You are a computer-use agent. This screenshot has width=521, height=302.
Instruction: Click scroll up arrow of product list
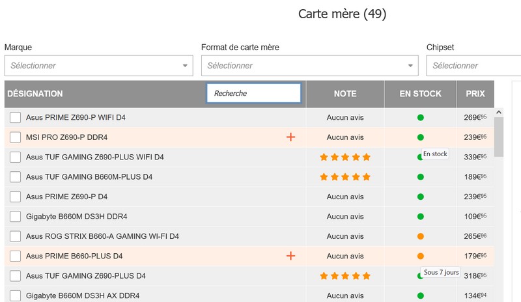(498, 113)
